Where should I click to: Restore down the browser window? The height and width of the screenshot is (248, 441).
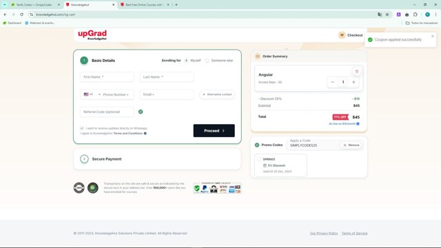pos(425,5)
